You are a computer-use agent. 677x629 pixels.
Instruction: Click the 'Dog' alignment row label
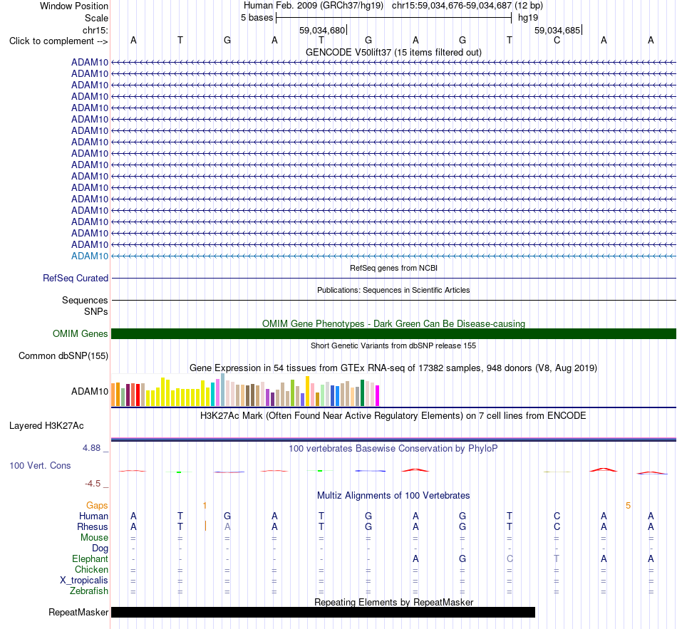coord(100,549)
